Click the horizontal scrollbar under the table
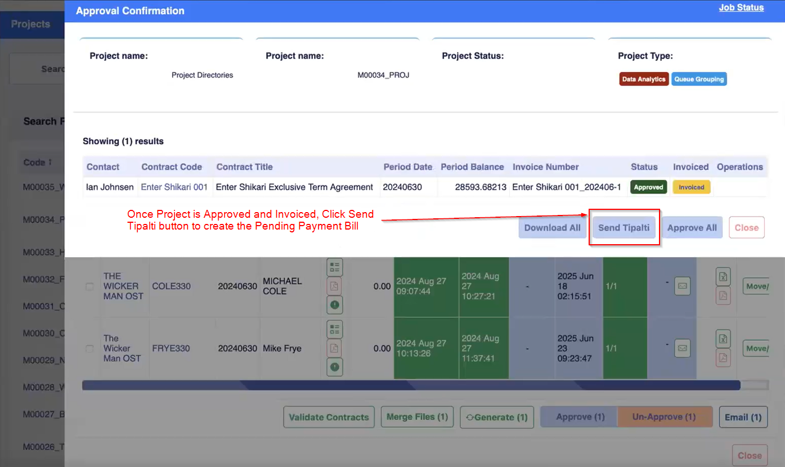The height and width of the screenshot is (467, 785). [411, 385]
